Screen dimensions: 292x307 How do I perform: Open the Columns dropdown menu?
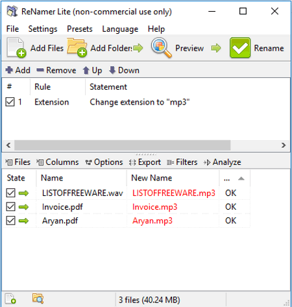58,162
